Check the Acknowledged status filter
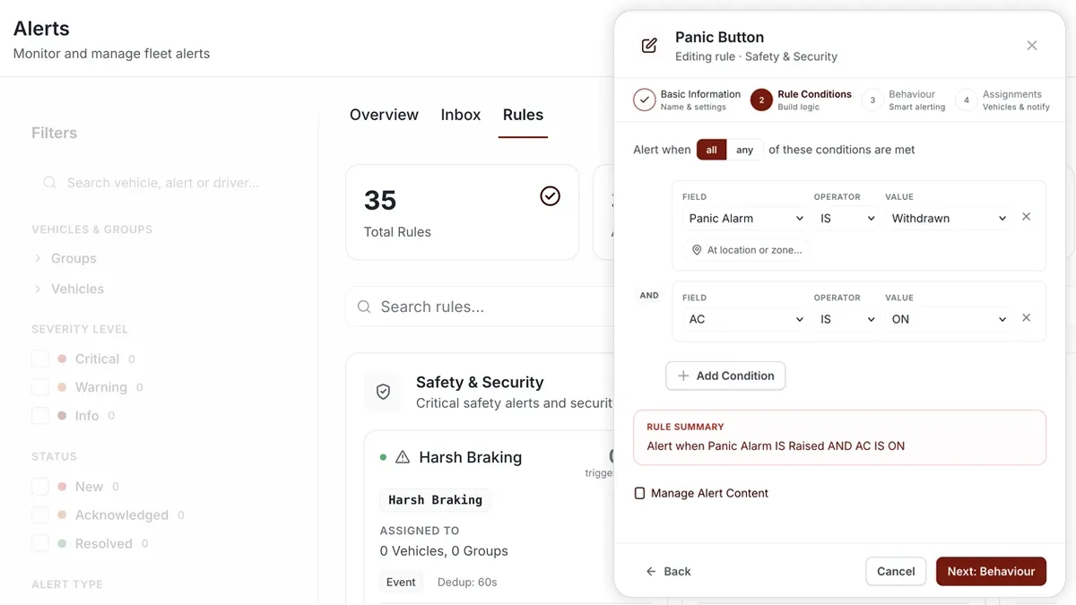The height and width of the screenshot is (605, 1076). (x=40, y=515)
